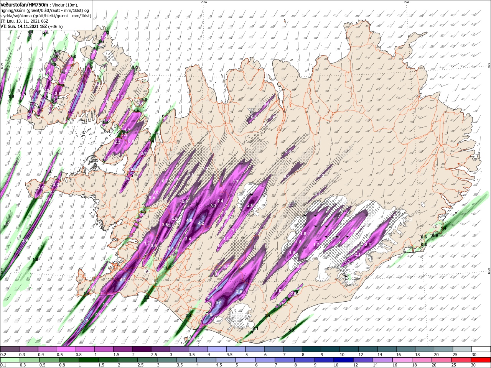This screenshot has width=491, height=368.
Task: Click the 20W longitude label
Action: point(204,2)
